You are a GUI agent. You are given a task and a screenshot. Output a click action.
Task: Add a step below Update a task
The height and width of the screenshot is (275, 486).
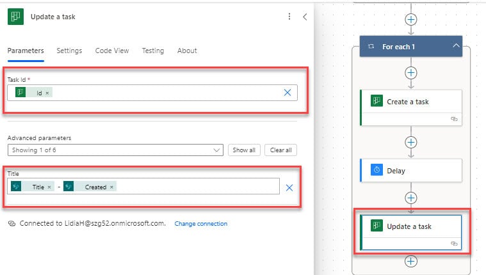point(410,261)
